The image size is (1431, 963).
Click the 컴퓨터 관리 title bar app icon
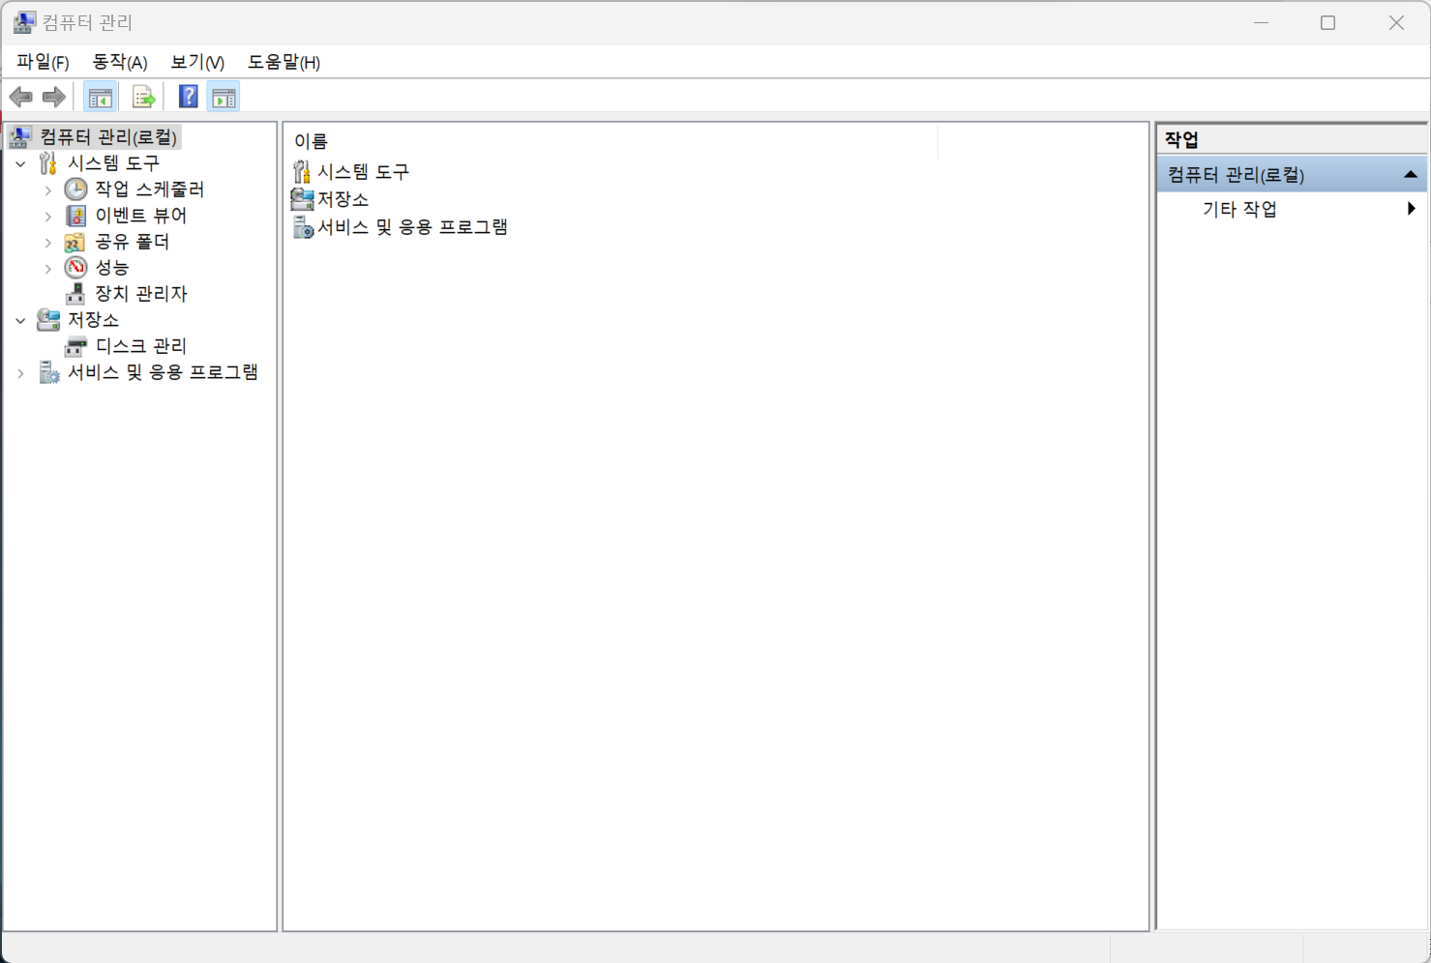tap(24, 22)
